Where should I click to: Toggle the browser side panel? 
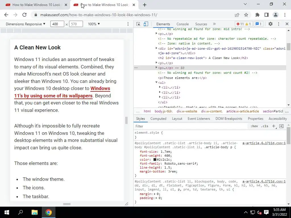[x=267, y=15]
